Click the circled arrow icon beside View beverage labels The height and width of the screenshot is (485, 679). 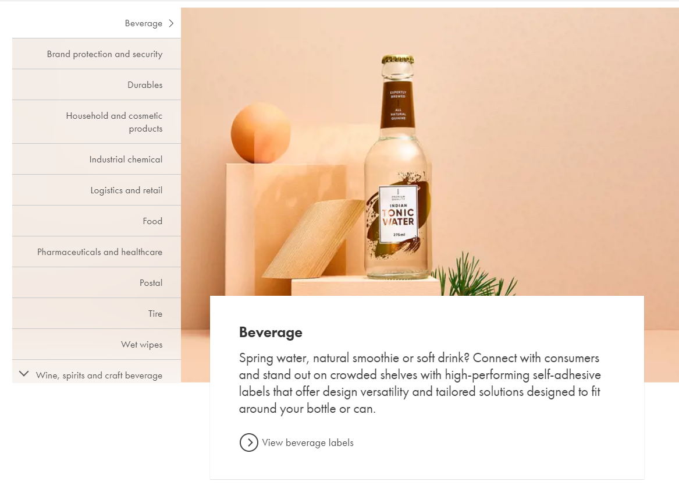pos(248,442)
